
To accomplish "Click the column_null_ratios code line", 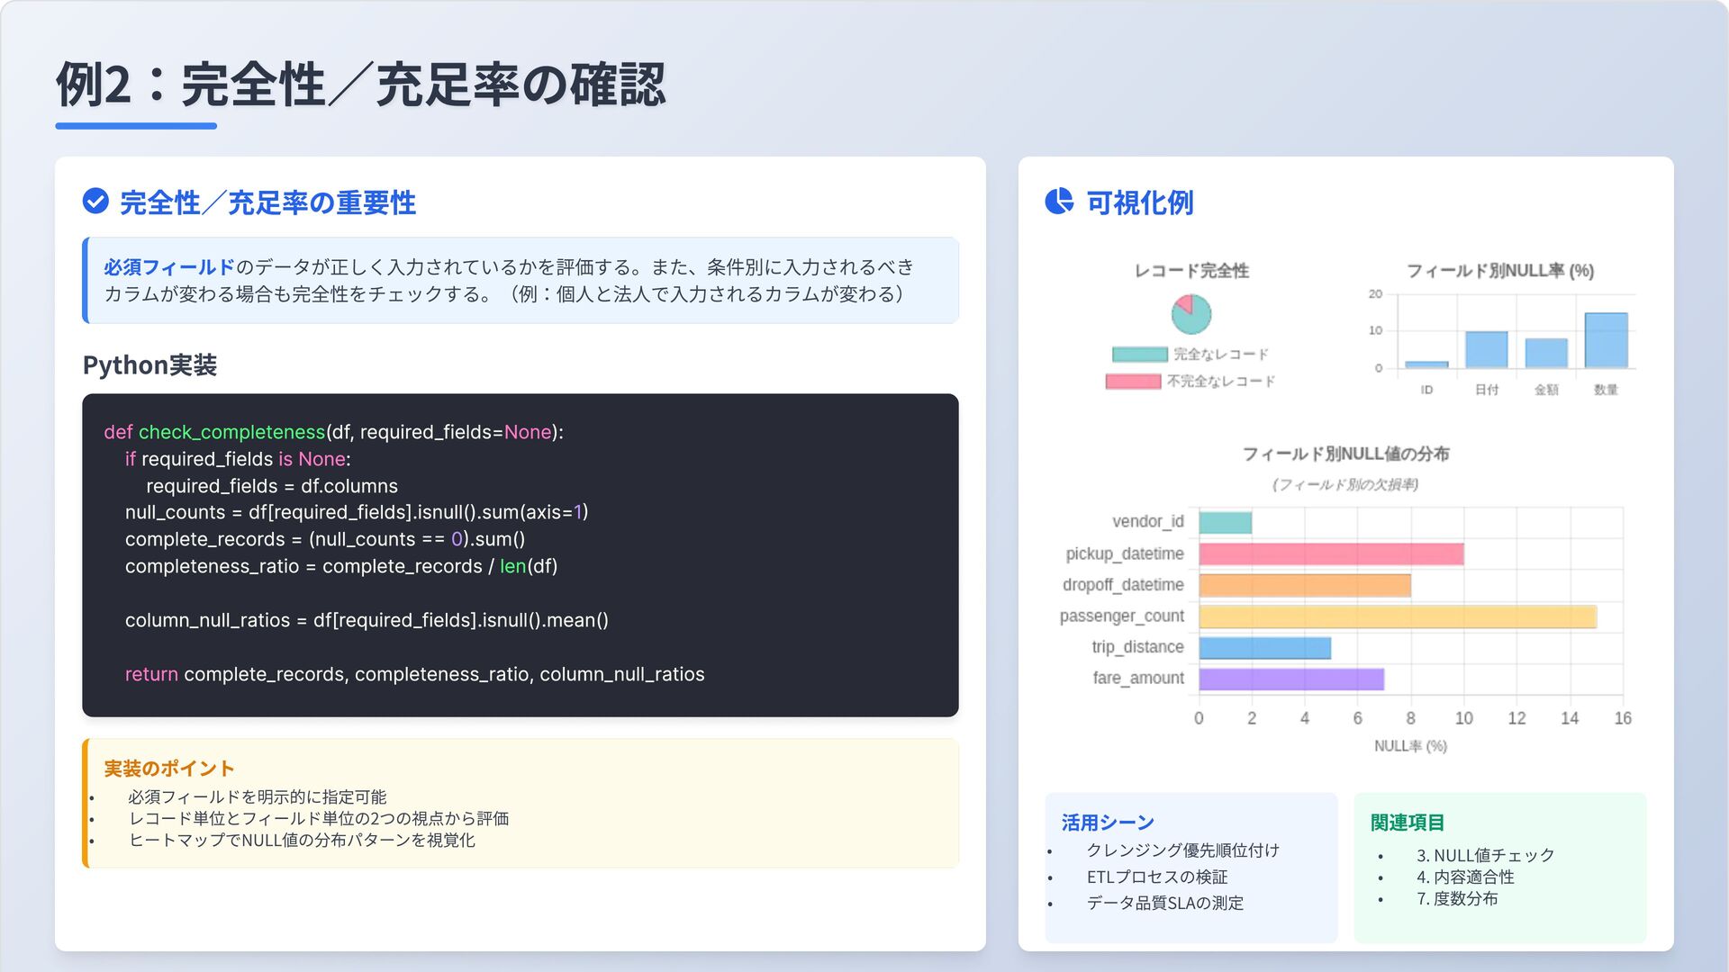I will pos(367,620).
